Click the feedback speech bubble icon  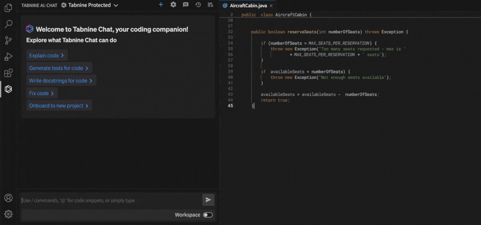[x=186, y=5]
